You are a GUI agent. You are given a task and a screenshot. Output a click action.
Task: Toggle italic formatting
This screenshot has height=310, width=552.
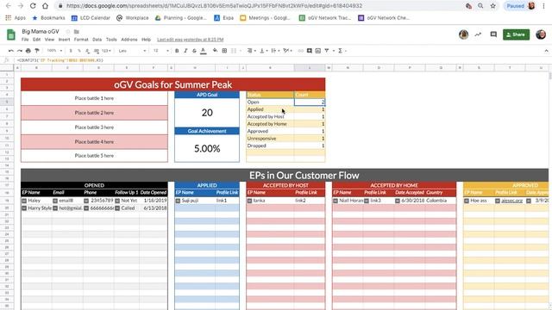click(185, 51)
